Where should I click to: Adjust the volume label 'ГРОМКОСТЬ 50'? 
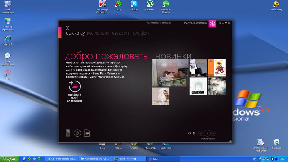click(208, 139)
